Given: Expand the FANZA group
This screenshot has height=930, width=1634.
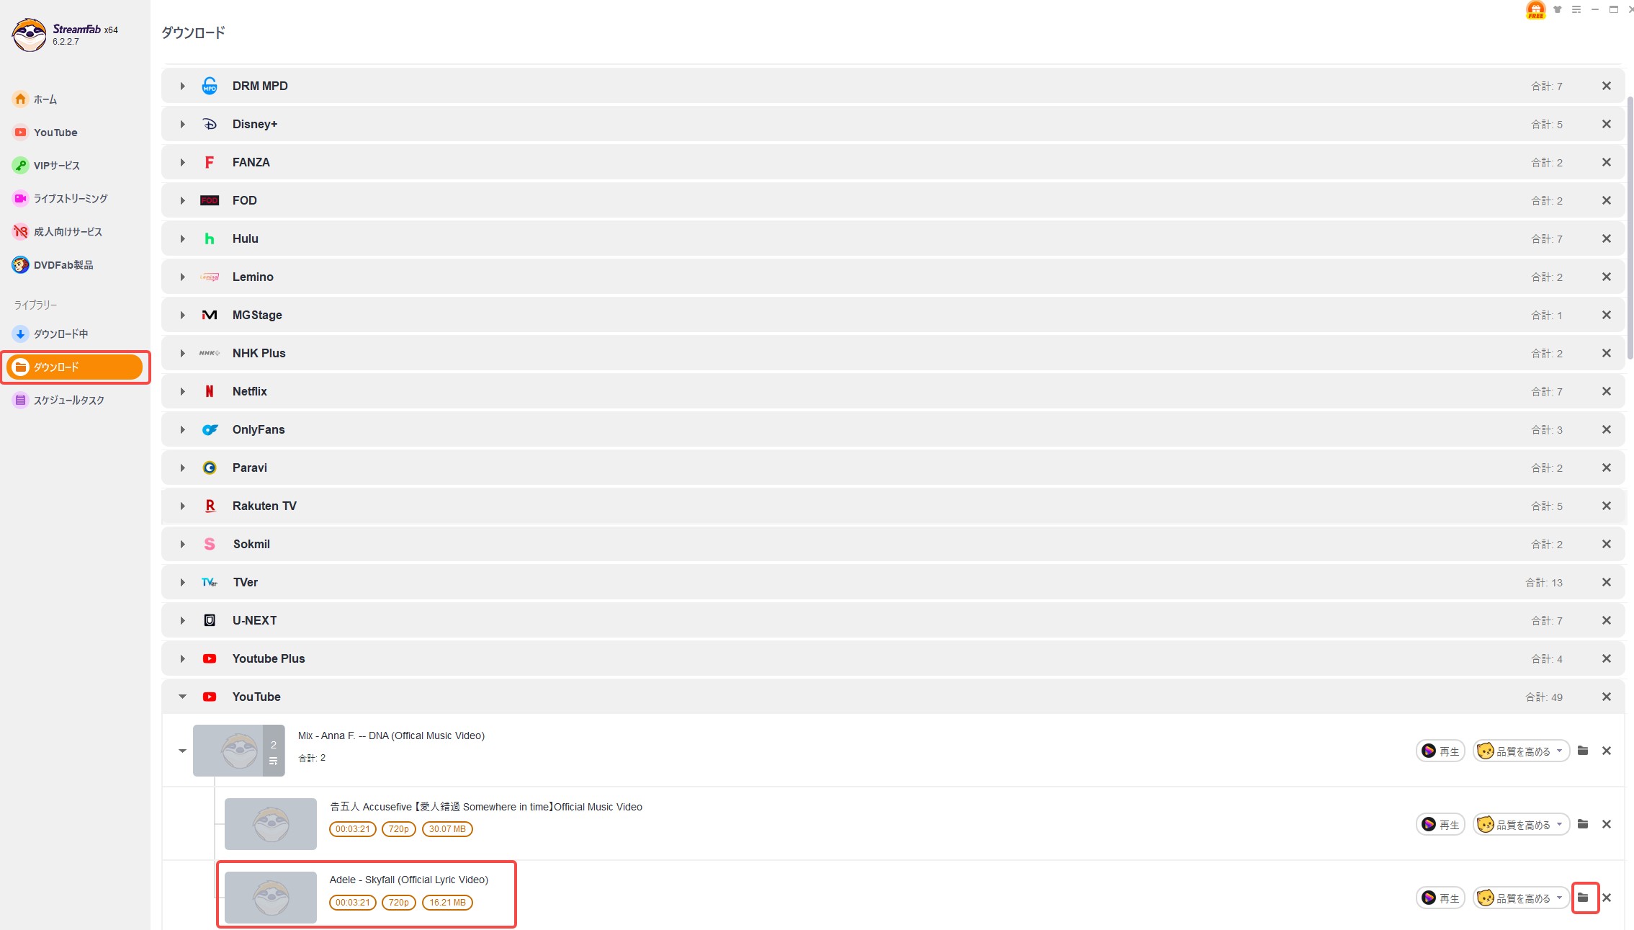Looking at the screenshot, I should [183, 163].
